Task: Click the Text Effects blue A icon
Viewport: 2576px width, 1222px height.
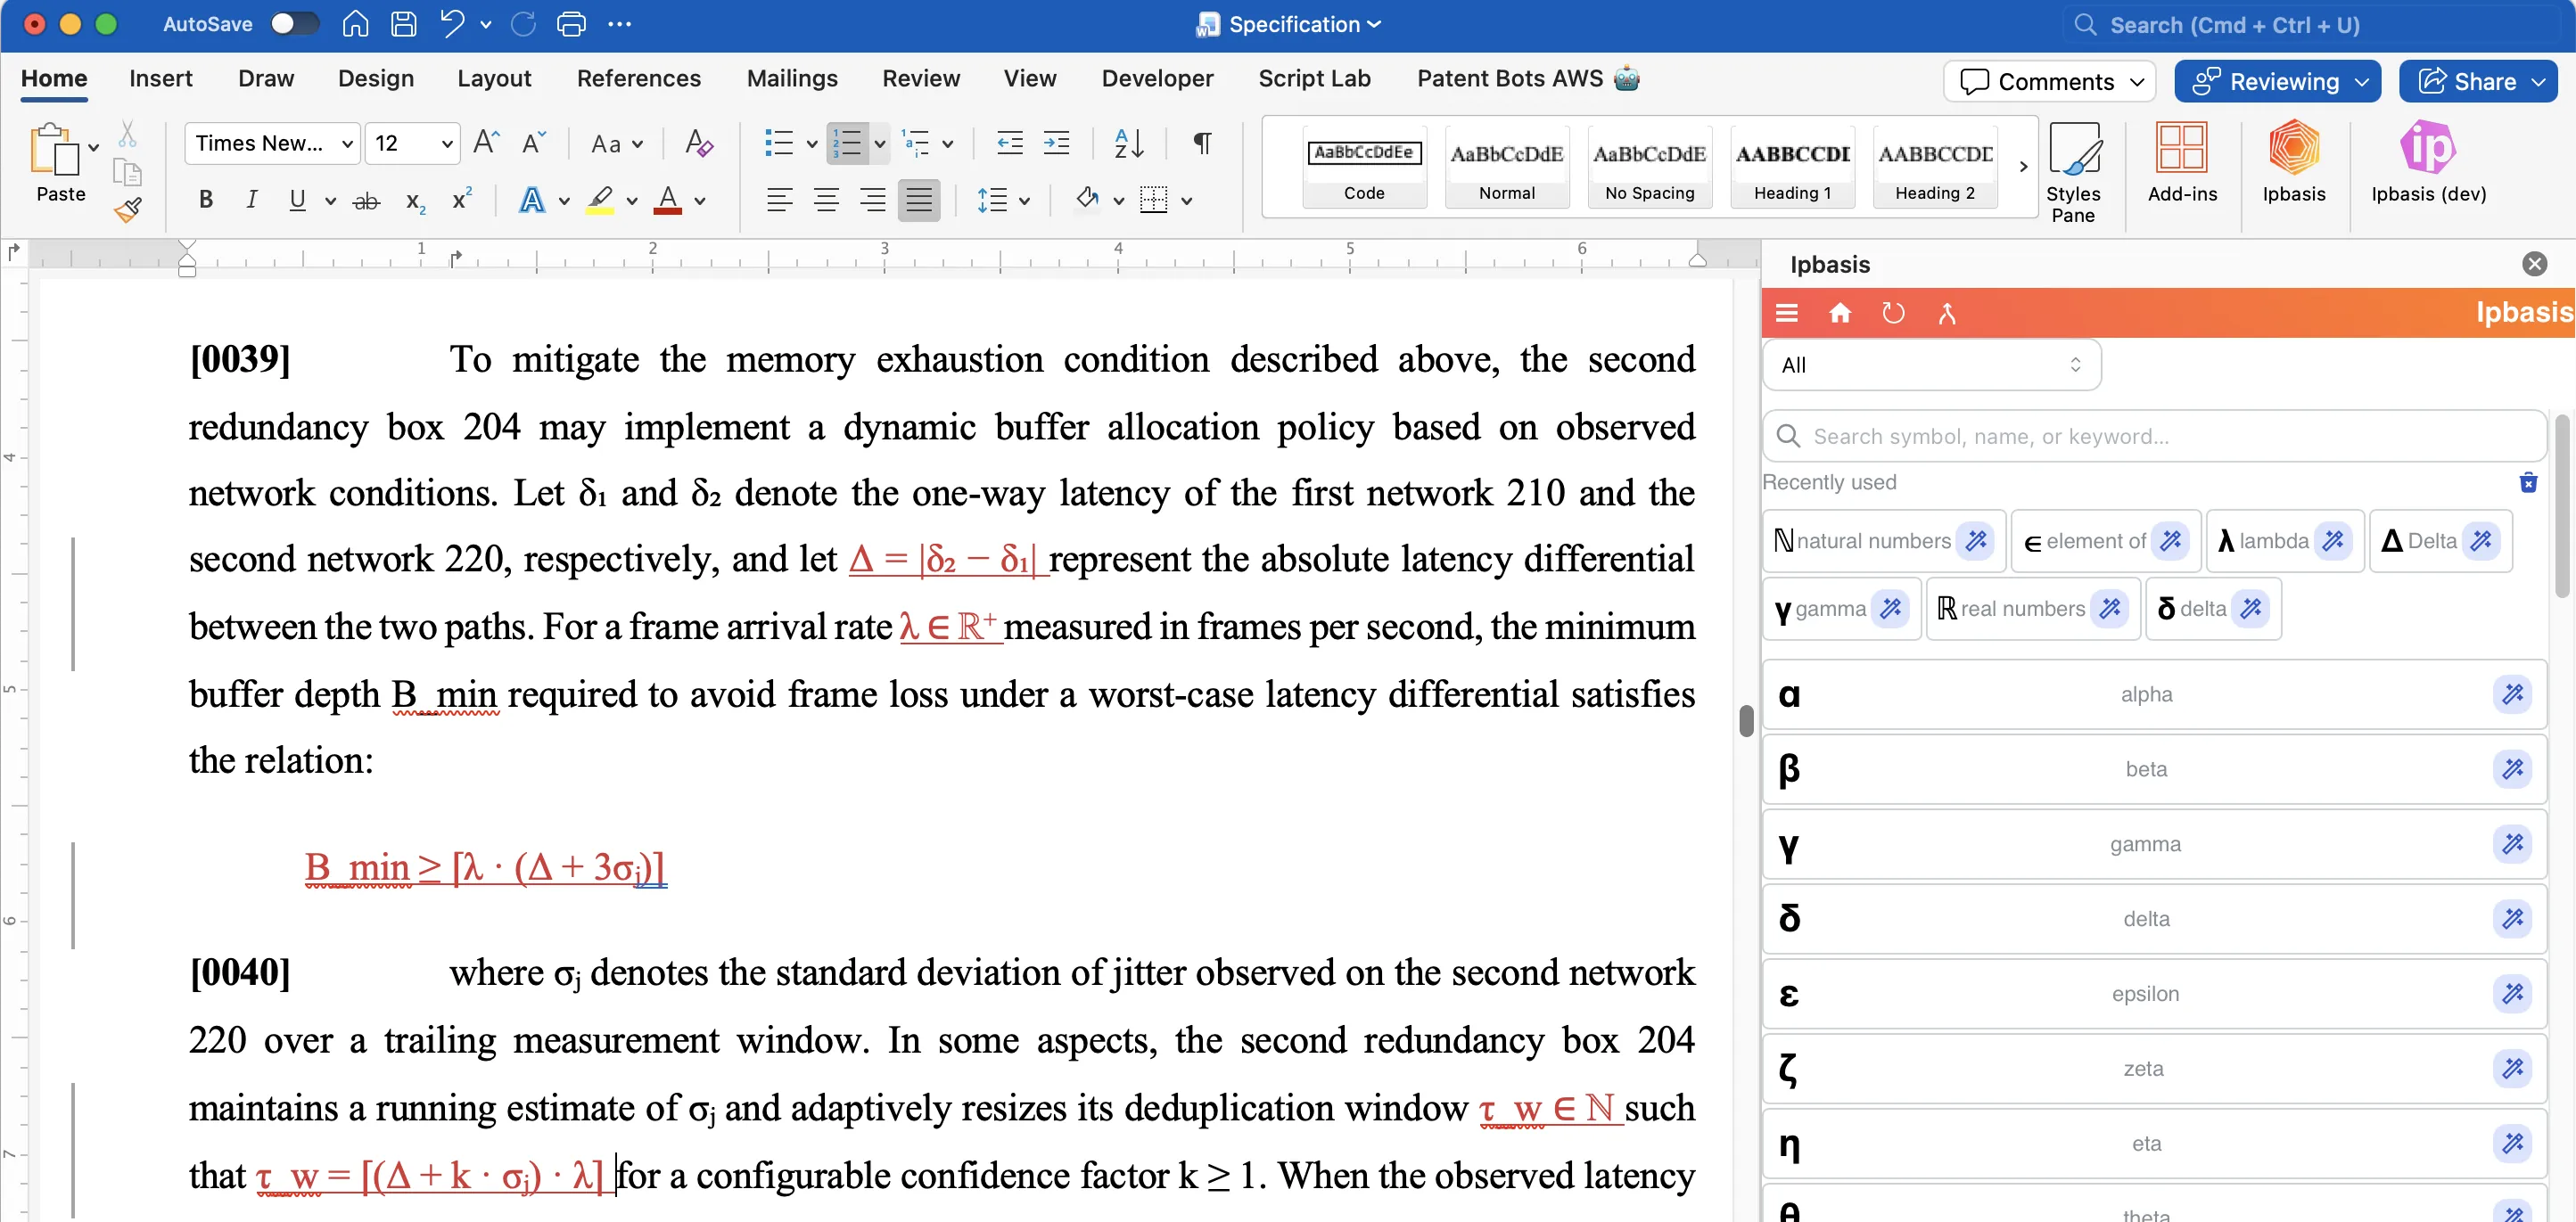Action: 532,200
